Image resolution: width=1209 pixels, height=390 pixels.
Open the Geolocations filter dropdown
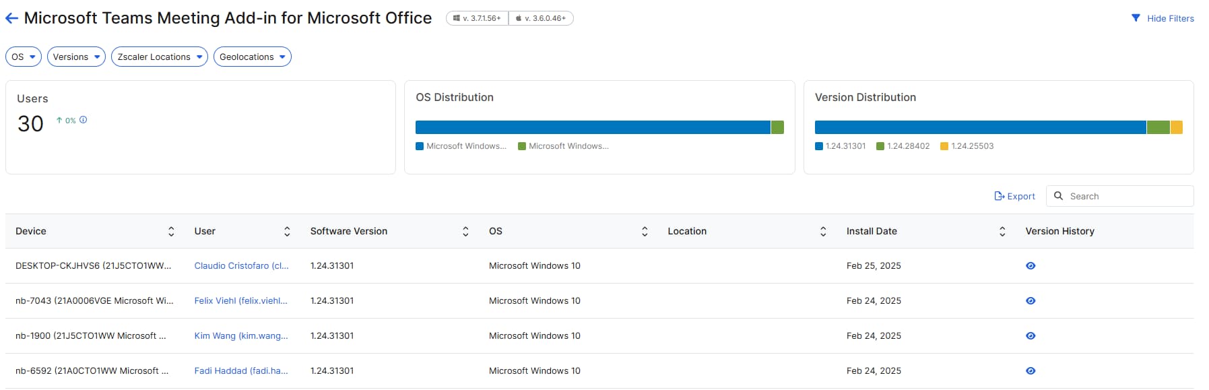point(253,57)
